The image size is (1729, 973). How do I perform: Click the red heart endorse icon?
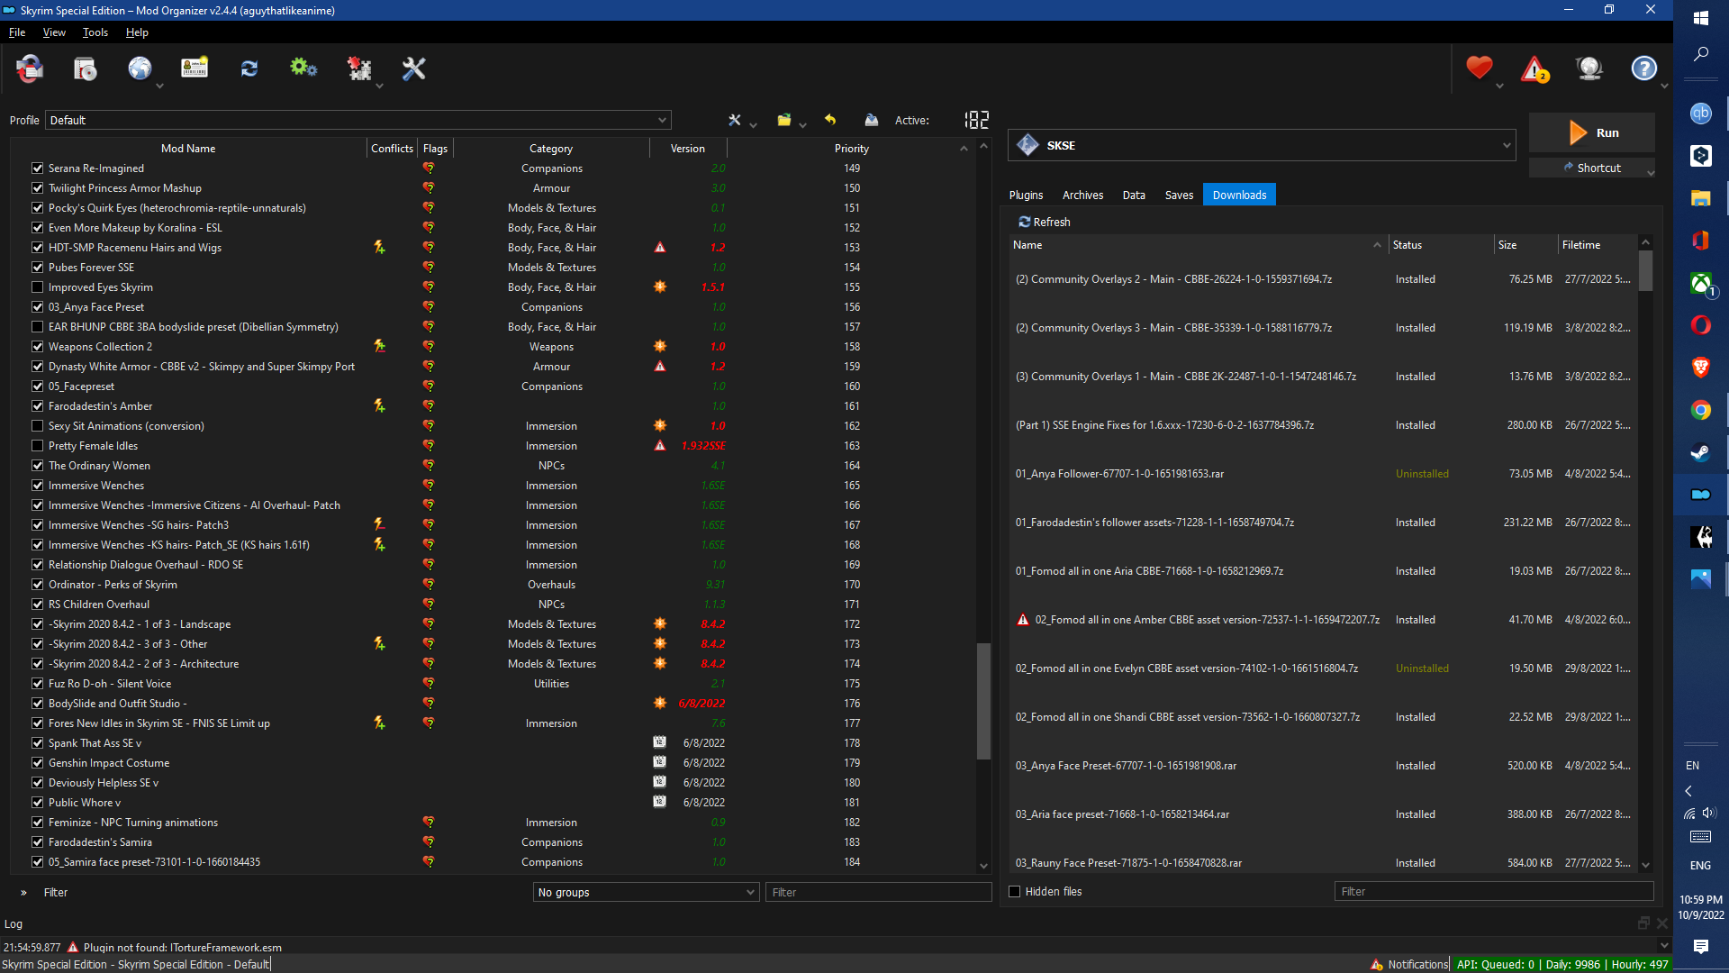[1480, 68]
